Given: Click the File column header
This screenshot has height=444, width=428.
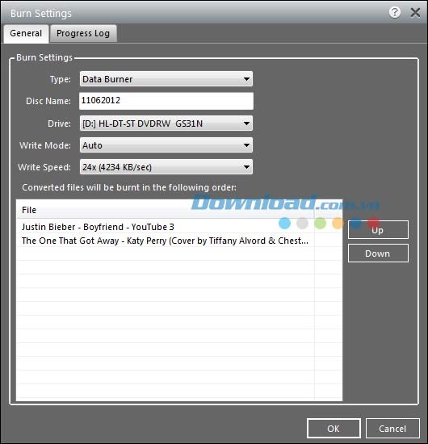Looking at the screenshot, I should tap(166, 210).
